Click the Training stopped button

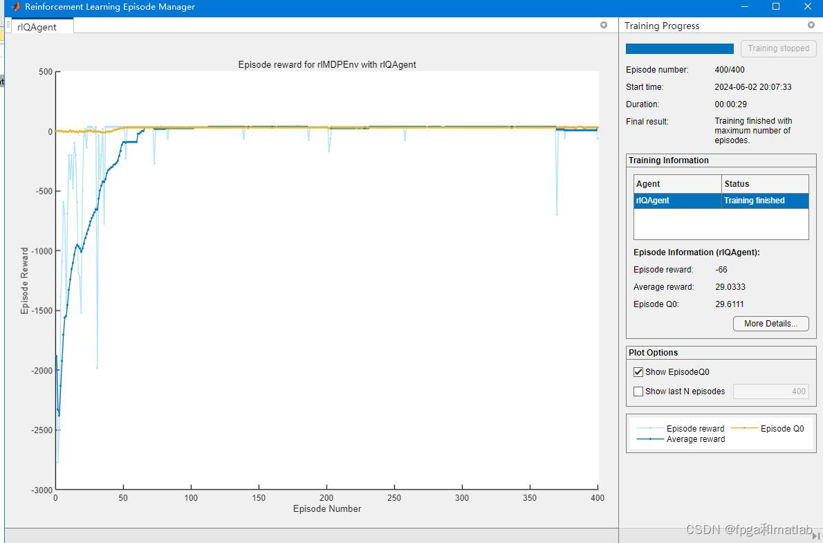pyautogui.click(x=778, y=48)
